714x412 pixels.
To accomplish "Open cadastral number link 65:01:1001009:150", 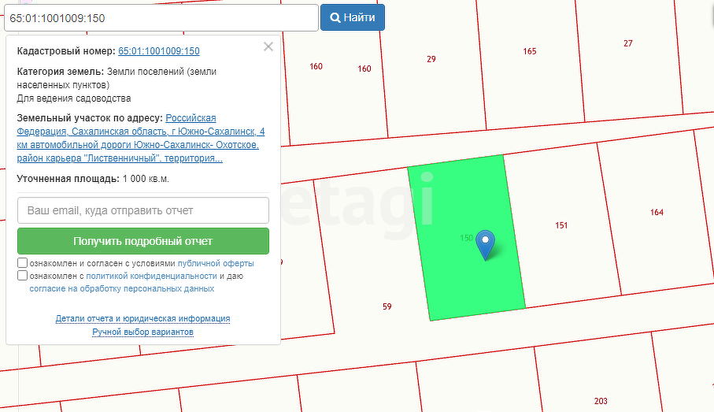I will (x=158, y=51).
